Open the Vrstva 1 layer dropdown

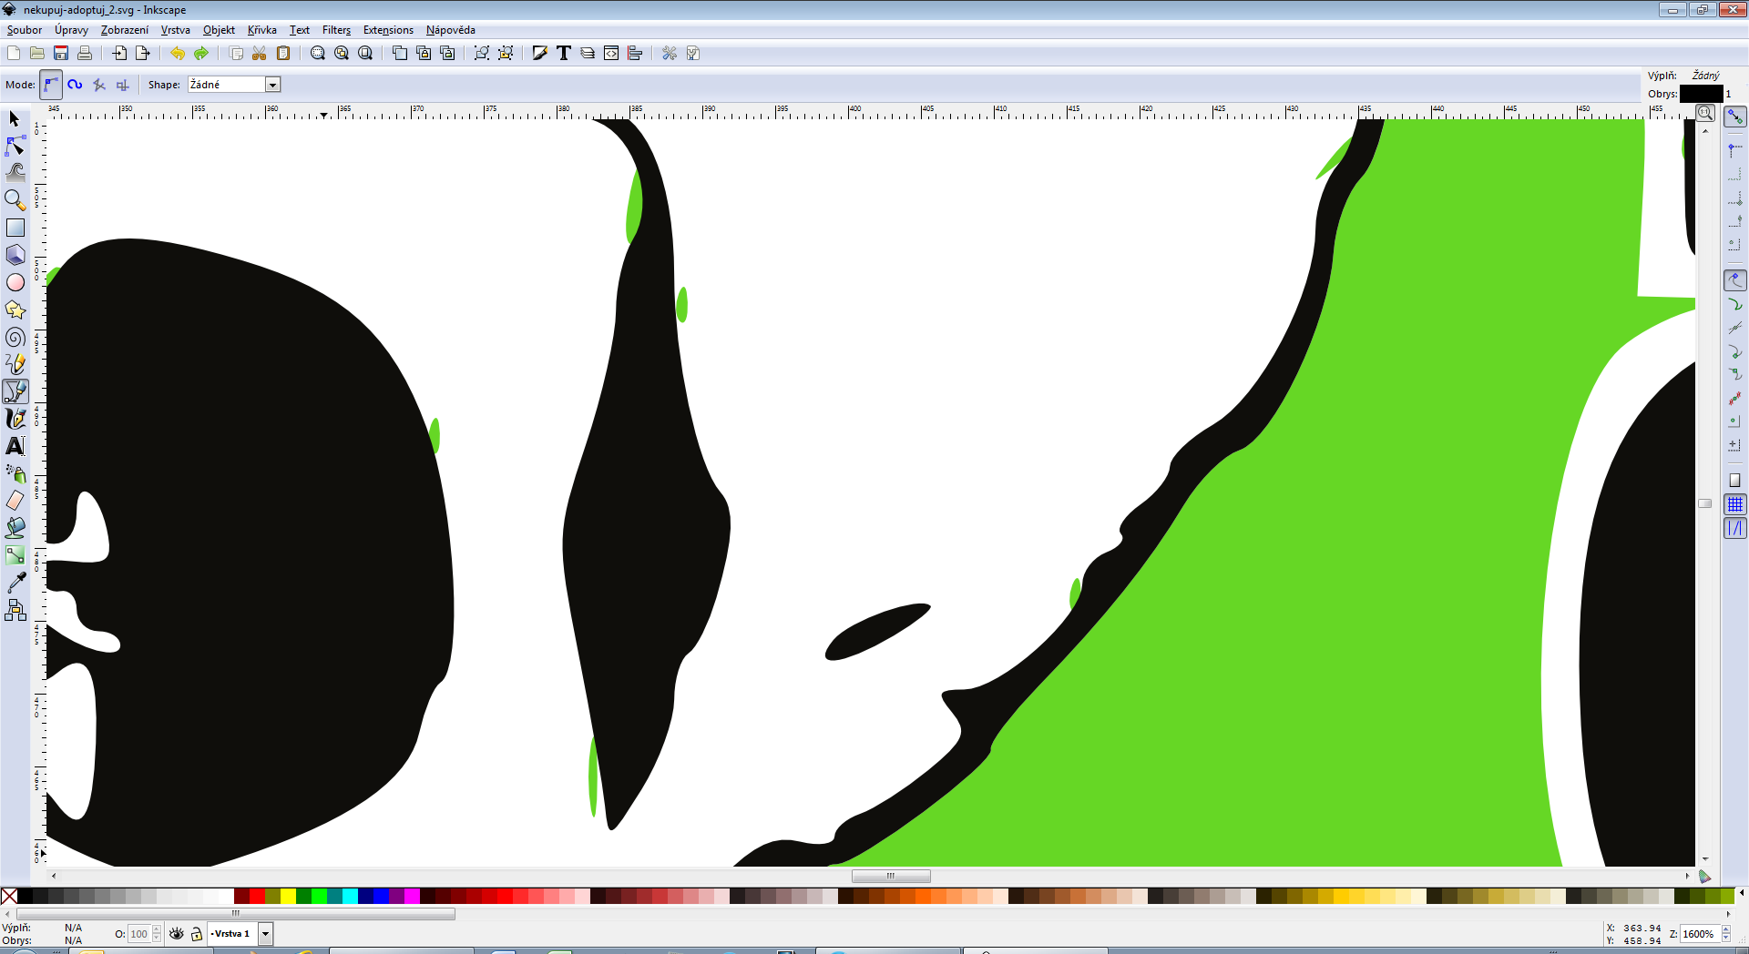[266, 933]
